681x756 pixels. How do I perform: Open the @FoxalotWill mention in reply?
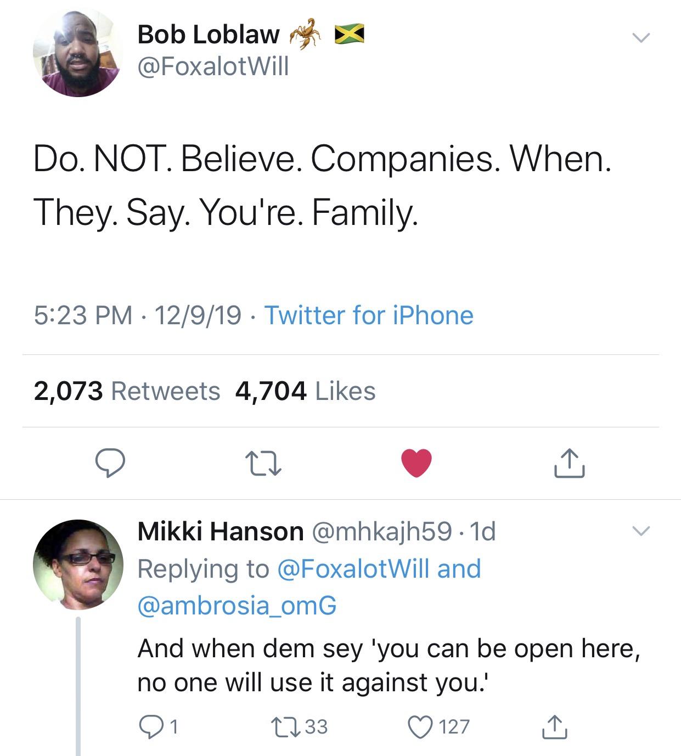click(355, 569)
